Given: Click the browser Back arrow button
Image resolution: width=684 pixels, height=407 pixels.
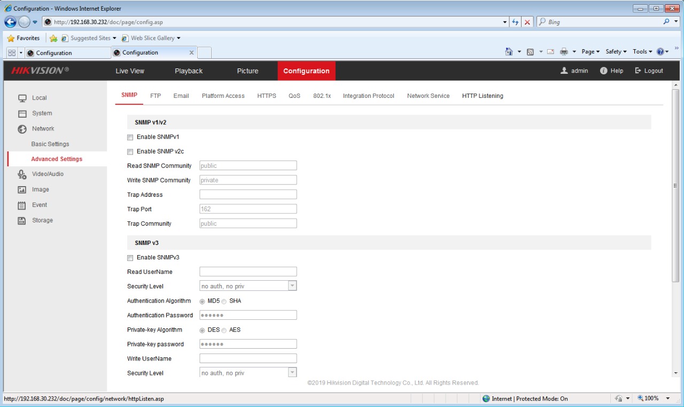Looking at the screenshot, I should click(10, 22).
